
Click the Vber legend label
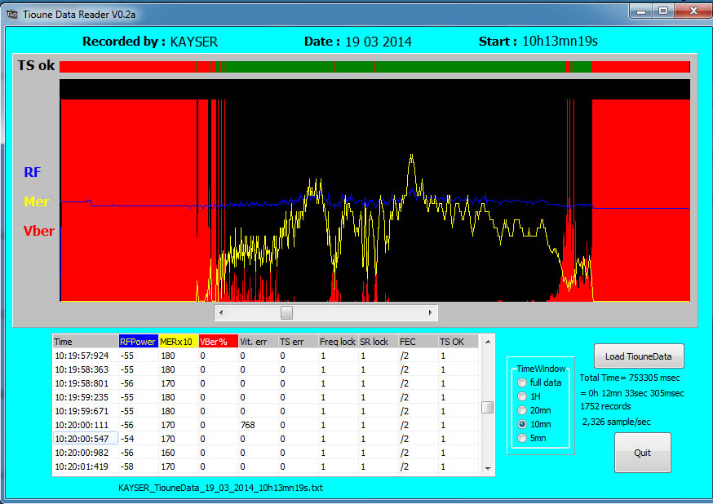coord(38,231)
